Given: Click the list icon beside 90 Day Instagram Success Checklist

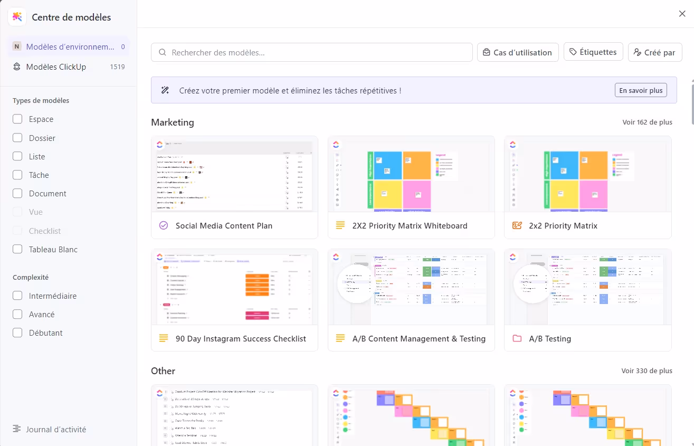Looking at the screenshot, I should pos(163,338).
